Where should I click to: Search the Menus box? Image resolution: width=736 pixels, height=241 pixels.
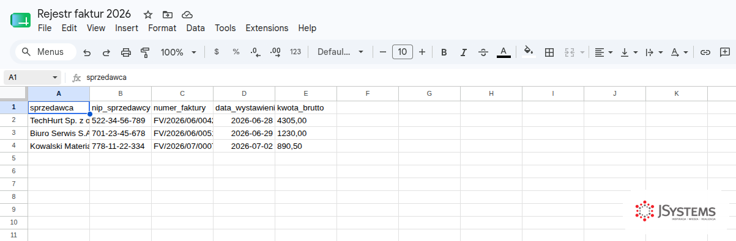tap(46, 52)
